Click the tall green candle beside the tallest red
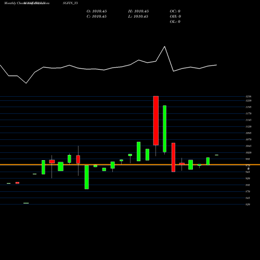This screenshot has height=260, width=260. [x=164, y=128]
